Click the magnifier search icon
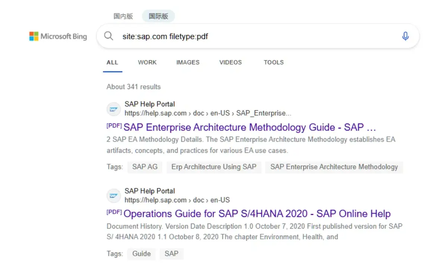 click(x=109, y=36)
